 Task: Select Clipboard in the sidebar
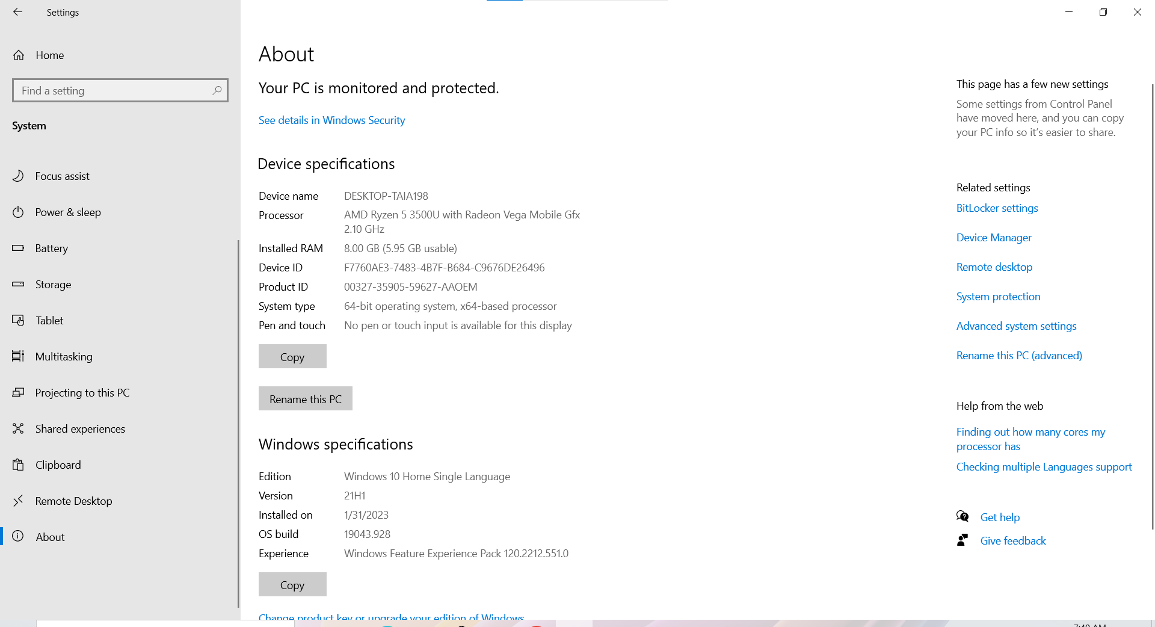[x=58, y=465]
